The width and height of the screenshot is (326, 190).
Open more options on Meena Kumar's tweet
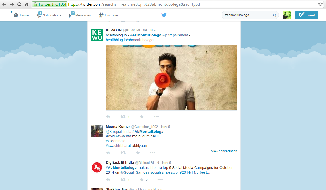pos(152,153)
